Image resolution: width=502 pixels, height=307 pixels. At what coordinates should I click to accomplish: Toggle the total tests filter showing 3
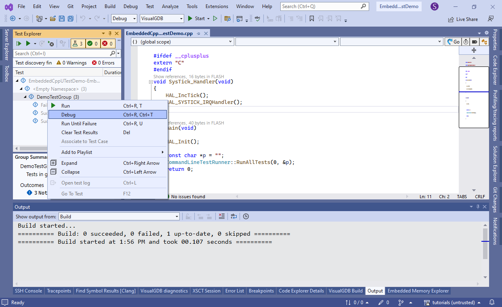[78, 44]
